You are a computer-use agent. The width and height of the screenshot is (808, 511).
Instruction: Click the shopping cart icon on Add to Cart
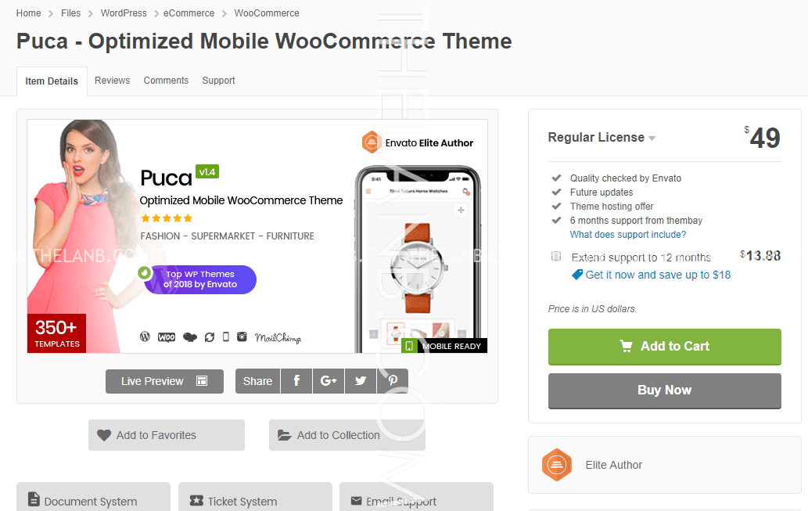tap(626, 346)
